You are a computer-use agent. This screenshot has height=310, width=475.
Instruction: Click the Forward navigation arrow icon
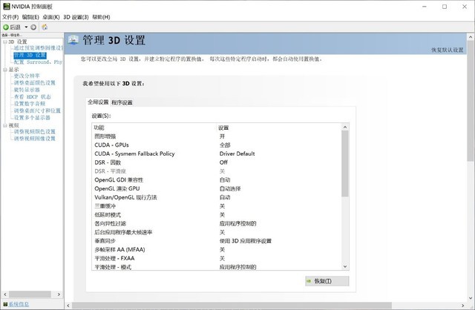click(x=33, y=27)
